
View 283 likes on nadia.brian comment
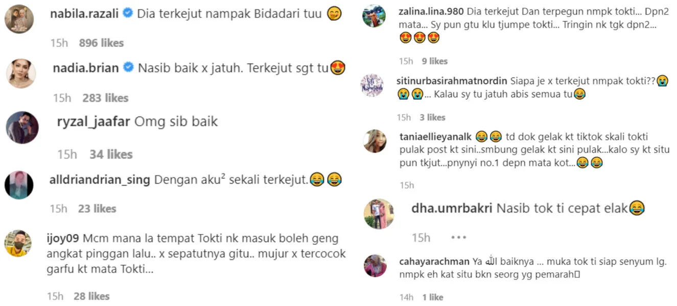(105, 98)
